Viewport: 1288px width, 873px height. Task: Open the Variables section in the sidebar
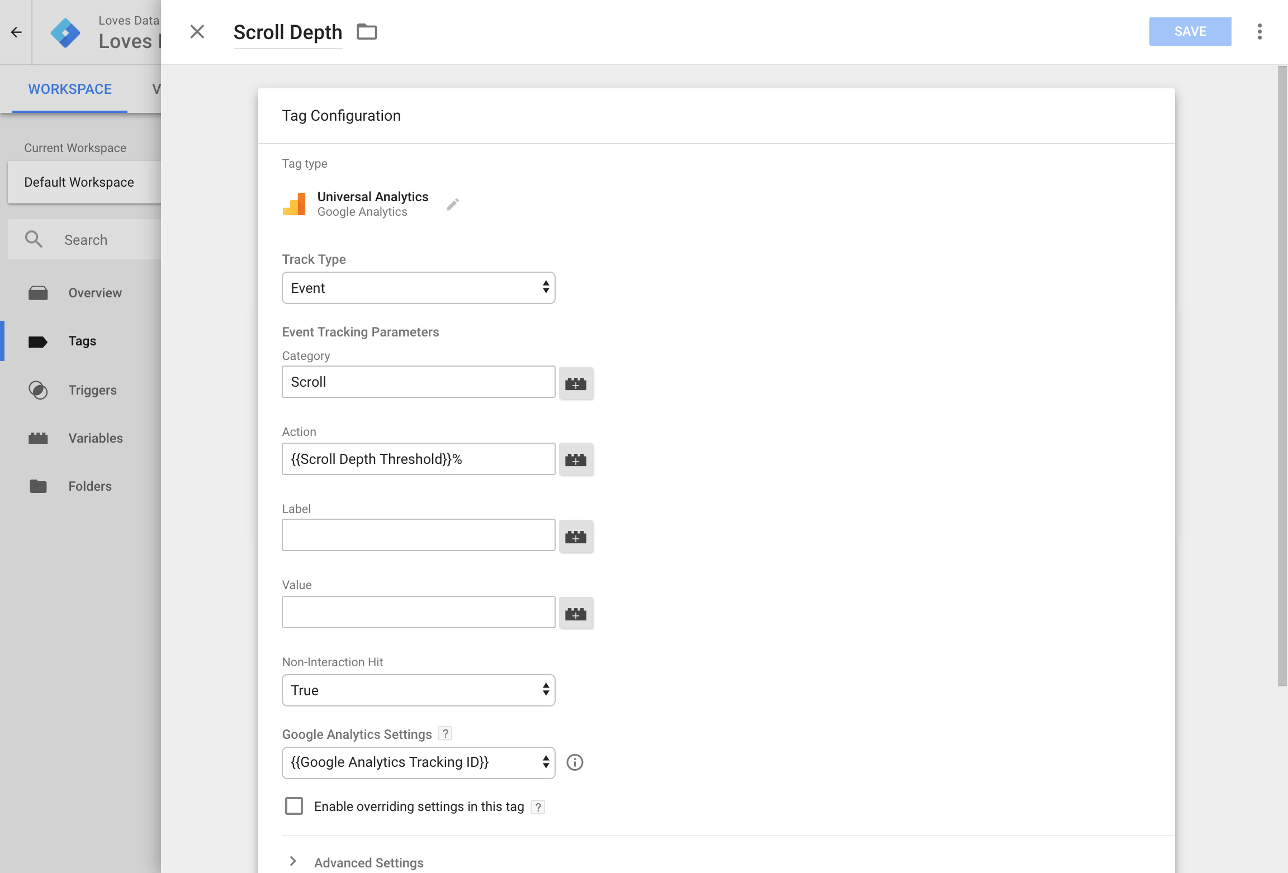(95, 438)
